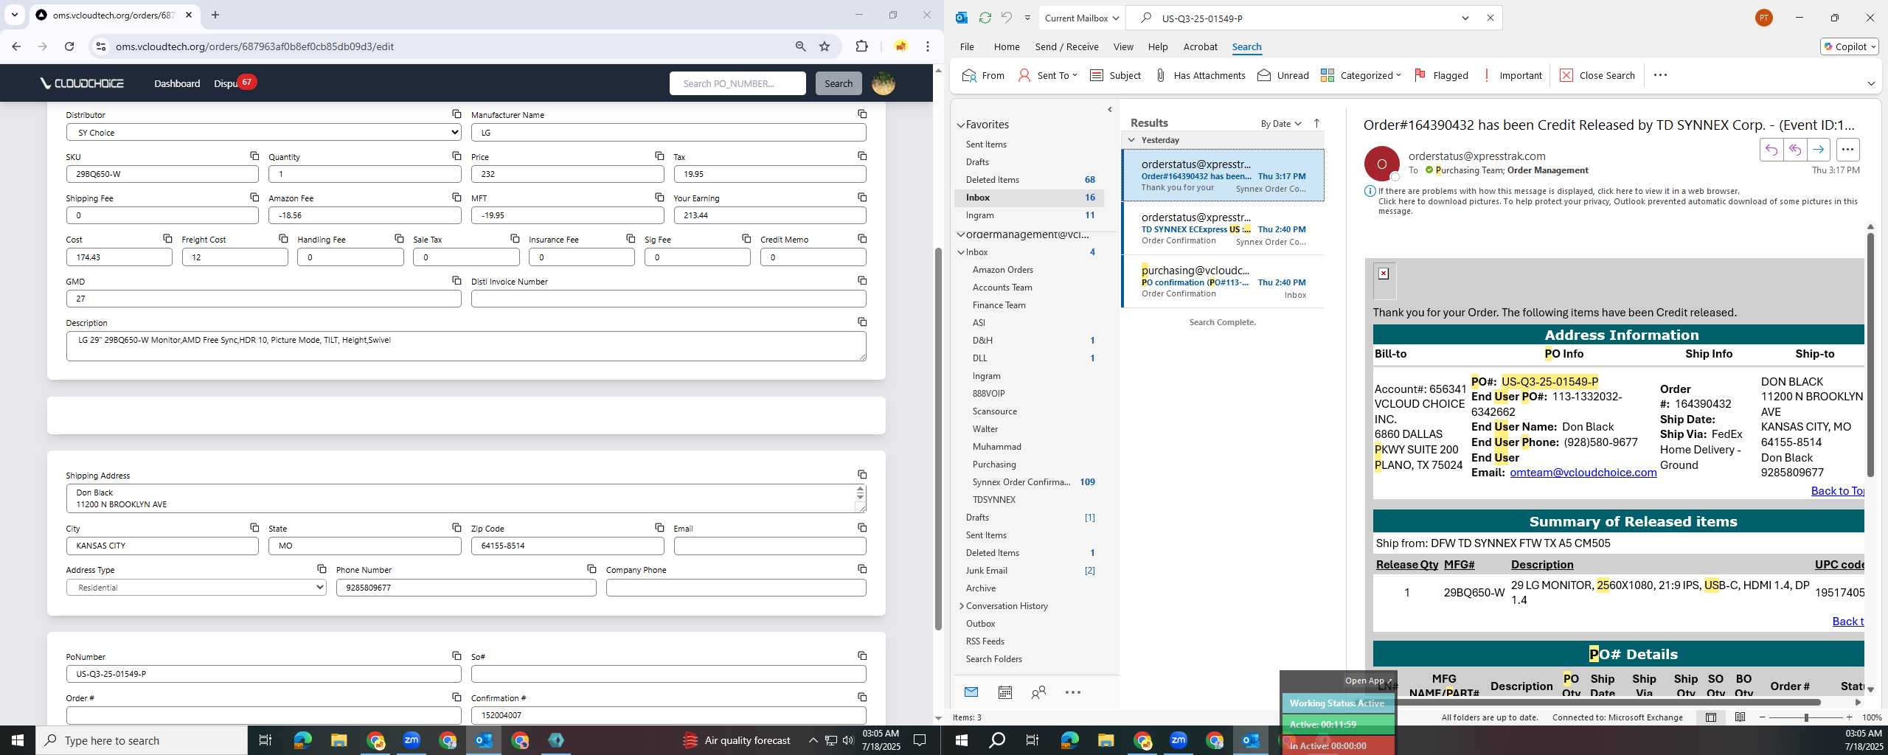This screenshot has width=1888, height=755.
Task: Adjust Outlook zoom slider
Action: click(x=1806, y=717)
